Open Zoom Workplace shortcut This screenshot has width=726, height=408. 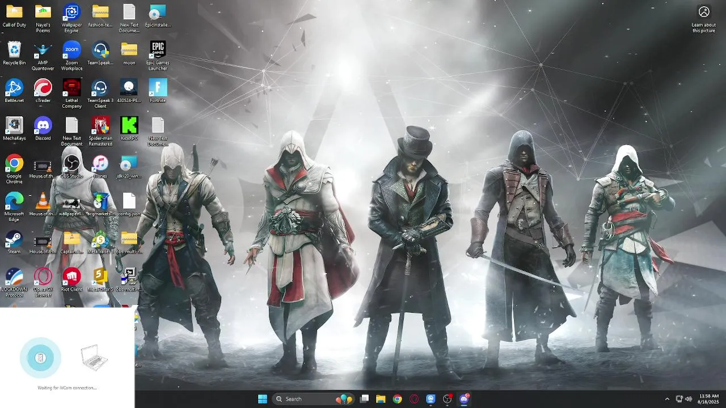[x=71, y=56]
